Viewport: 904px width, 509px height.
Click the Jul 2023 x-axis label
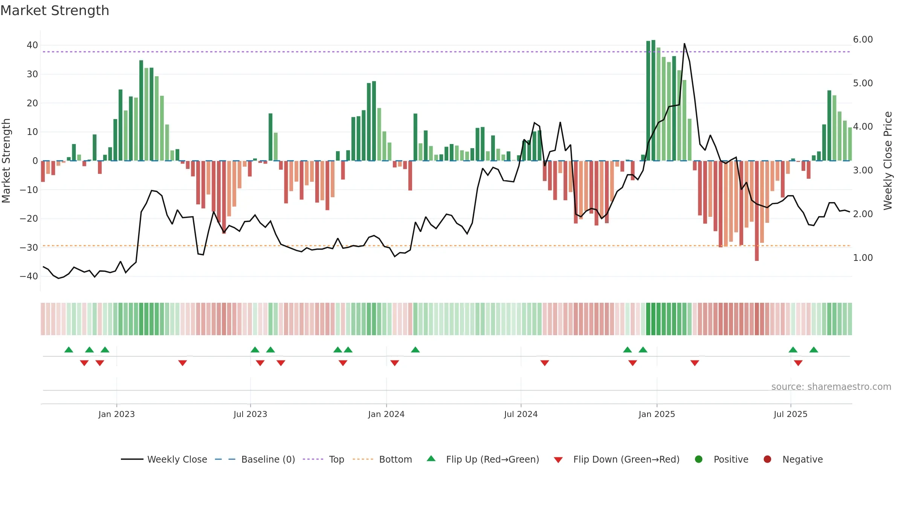click(x=250, y=414)
